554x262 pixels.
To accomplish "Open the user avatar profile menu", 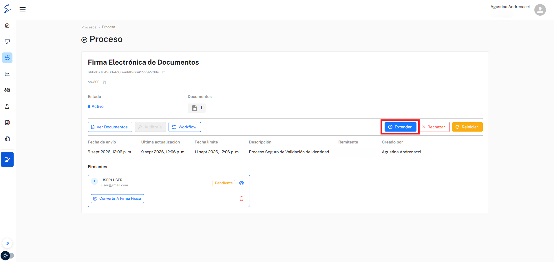I will click(x=540, y=10).
